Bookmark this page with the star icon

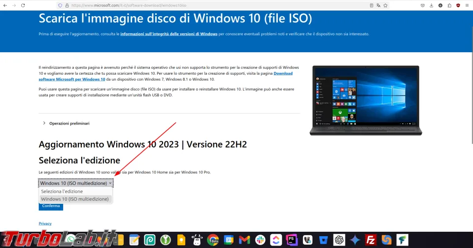pyautogui.click(x=385, y=5)
